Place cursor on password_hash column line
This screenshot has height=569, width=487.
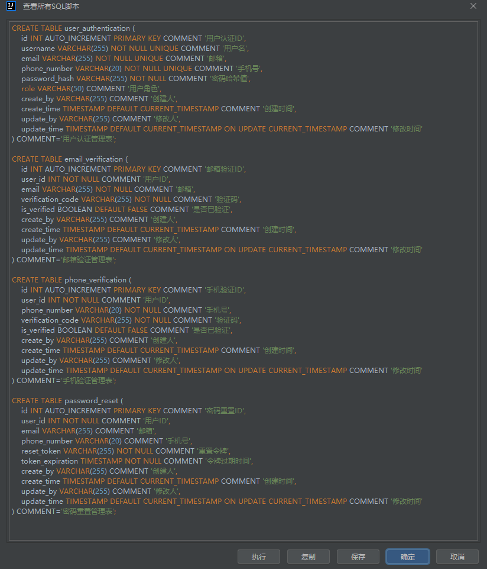(136, 78)
